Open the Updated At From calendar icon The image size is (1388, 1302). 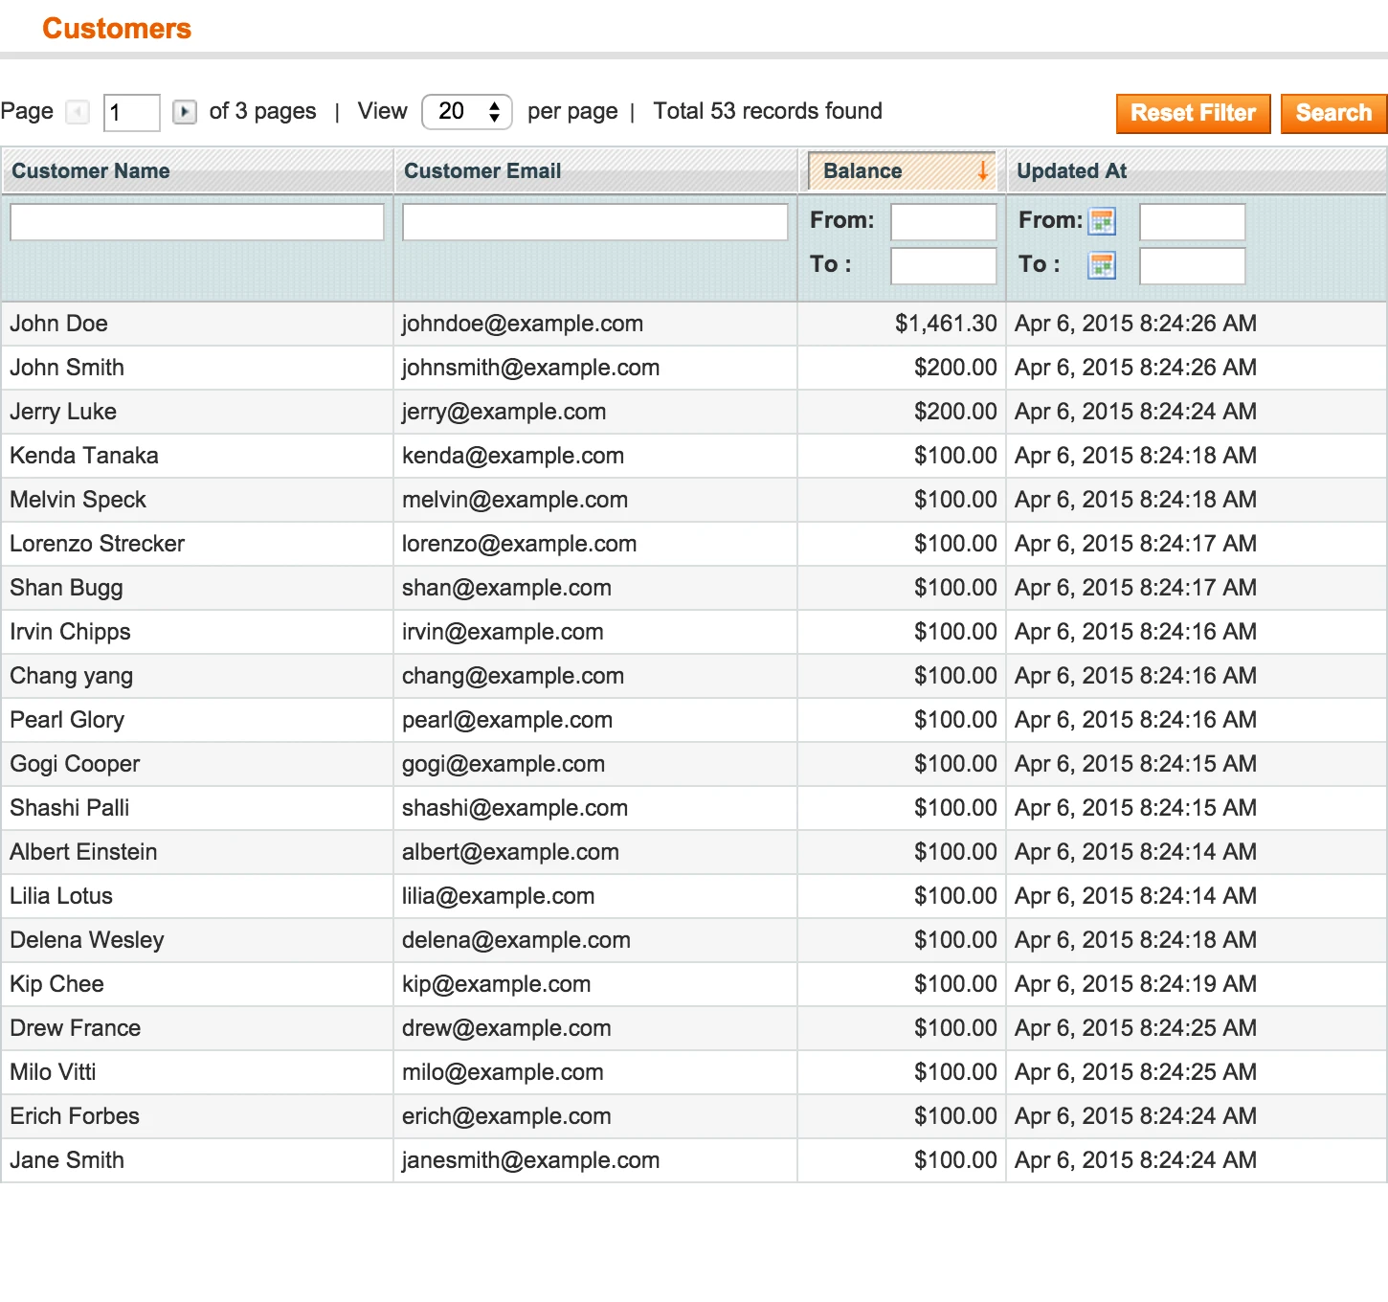point(1102,221)
